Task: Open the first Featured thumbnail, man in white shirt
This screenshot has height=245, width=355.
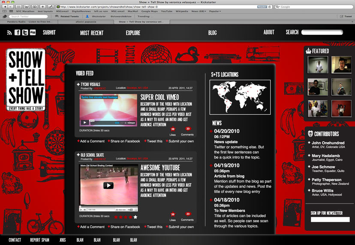Action: pyautogui.click(x=318, y=65)
